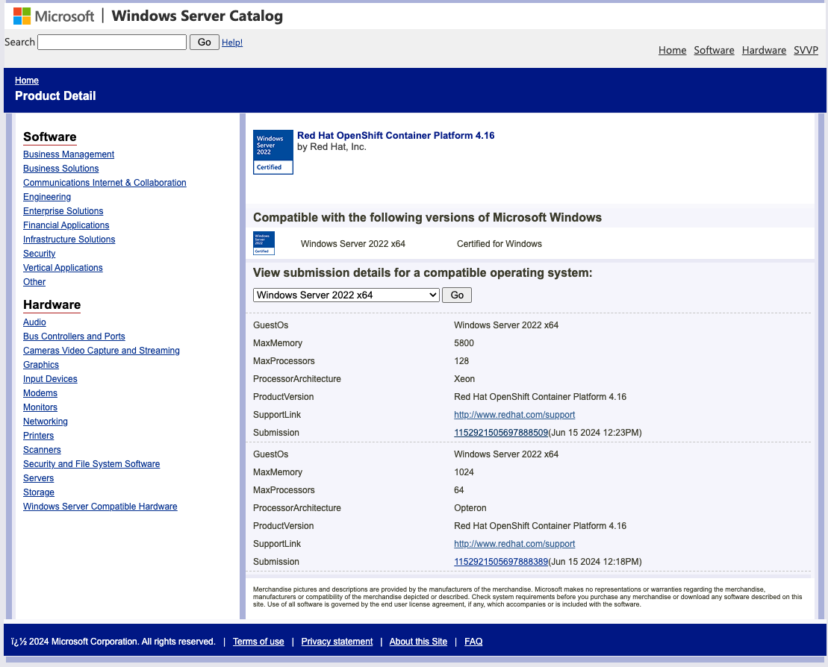Go to Home in top navigation

tap(672, 50)
